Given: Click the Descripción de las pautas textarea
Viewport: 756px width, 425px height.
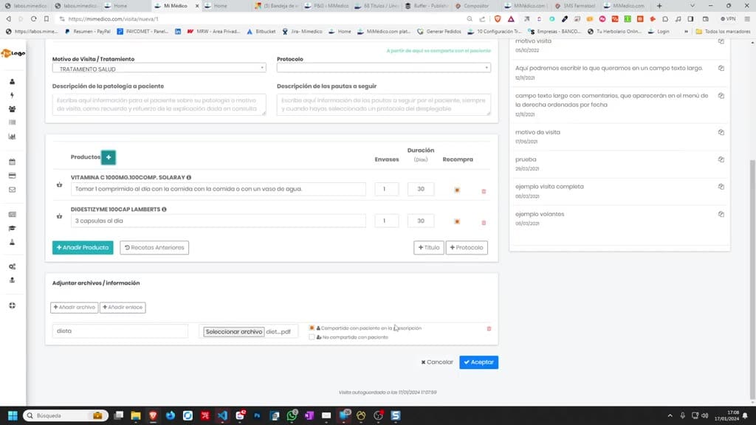Looking at the screenshot, I should (384, 105).
